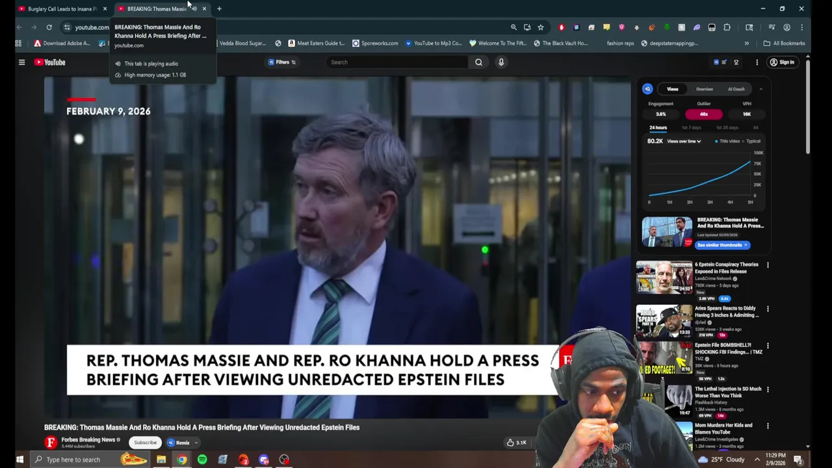Expand the Remix dropdown arrow
This screenshot has height=468, width=832.
pos(196,443)
